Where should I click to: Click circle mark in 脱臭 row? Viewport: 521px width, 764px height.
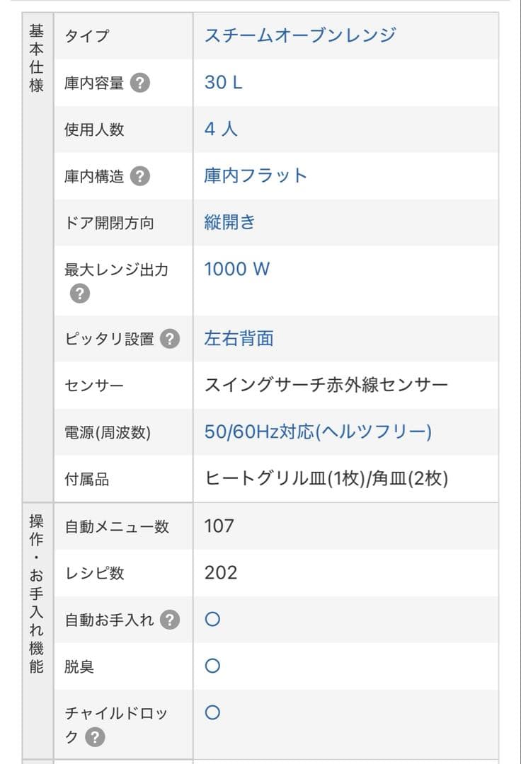point(212,666)
